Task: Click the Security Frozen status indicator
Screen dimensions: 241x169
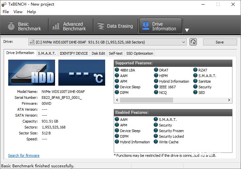Action: pyautogui.click(x=156, y=131)
